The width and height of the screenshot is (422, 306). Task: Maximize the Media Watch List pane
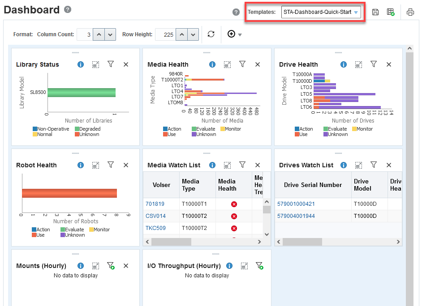228,165
